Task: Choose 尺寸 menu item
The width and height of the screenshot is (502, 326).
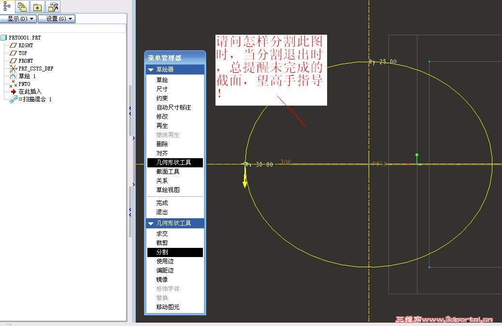Action: click(162, 89)
